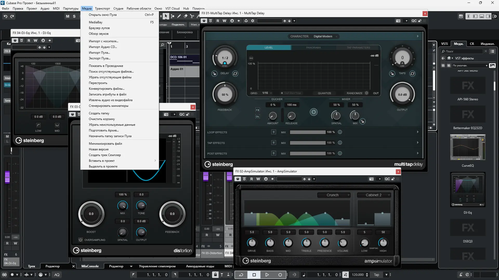Click the TAP EFFECTS mix slider

[x=307, y=143]
